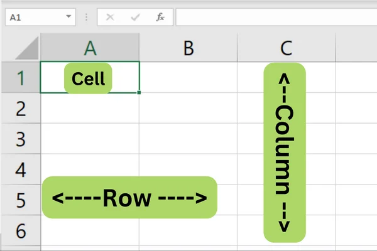Click the vertical green Column label shape
The width and height of the screenshot is (377, 251).
285,152
